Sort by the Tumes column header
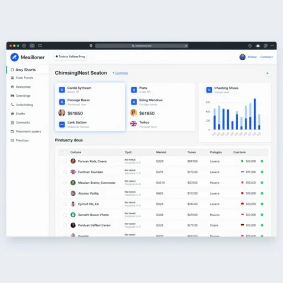Image resolution: width=283 pixels, height=283 pixels. pyautogui.click(x=192, y=152)
